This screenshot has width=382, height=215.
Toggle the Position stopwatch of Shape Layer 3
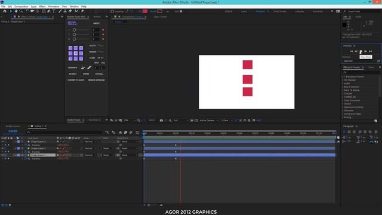26,145
